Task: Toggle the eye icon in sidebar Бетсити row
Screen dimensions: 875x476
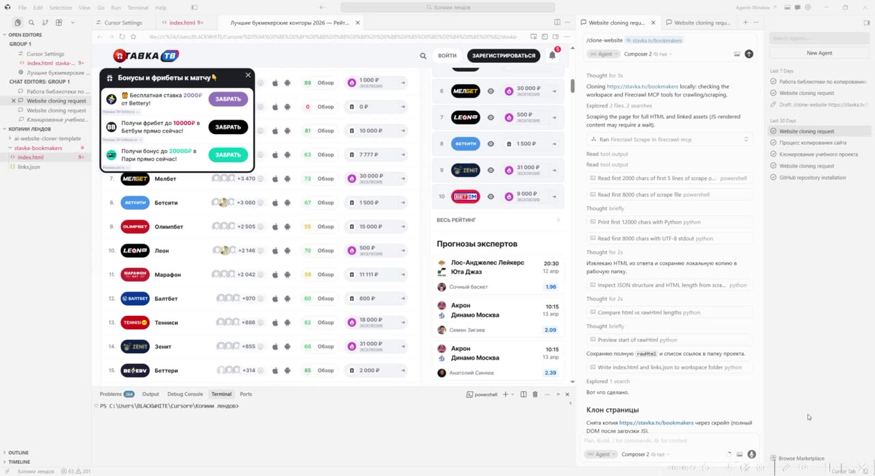Action: coord(491,144)
